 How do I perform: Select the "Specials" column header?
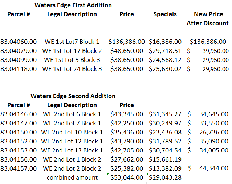point(165,14)
